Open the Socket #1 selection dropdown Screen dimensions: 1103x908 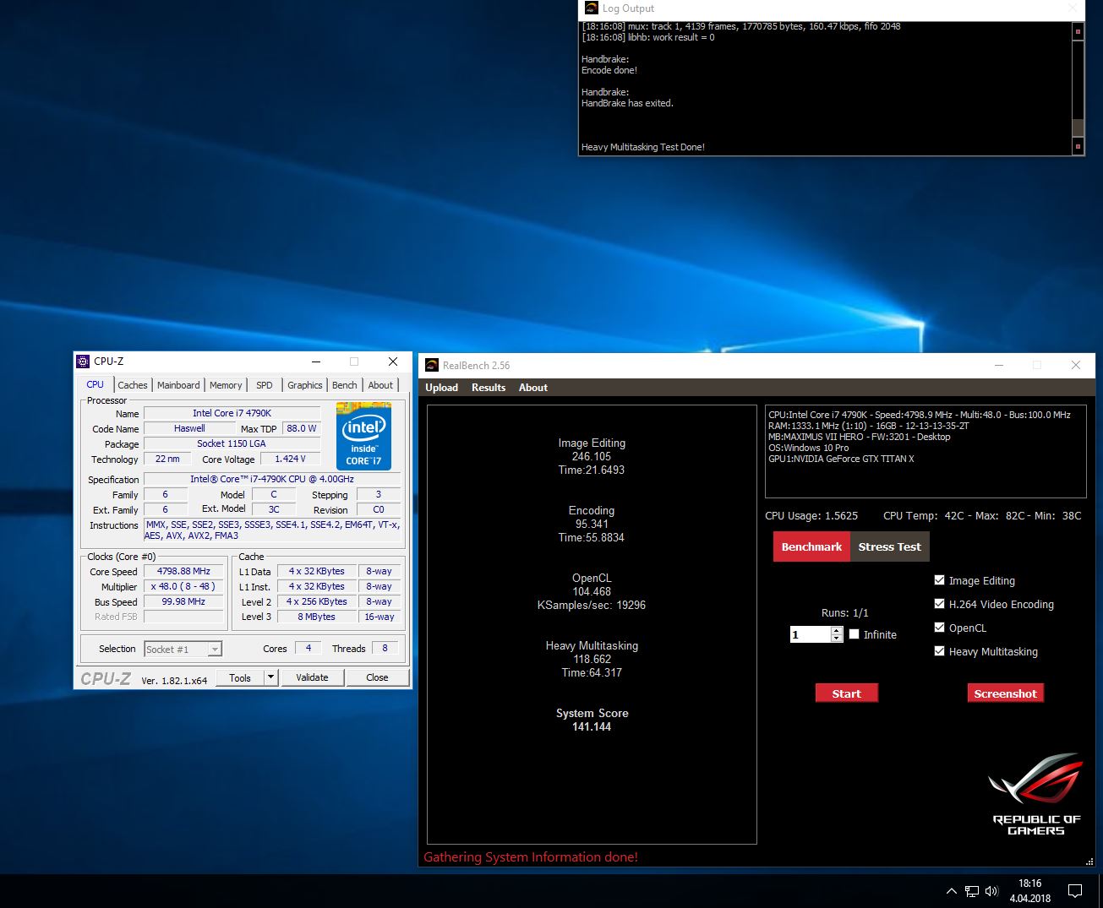coord(183,649)
